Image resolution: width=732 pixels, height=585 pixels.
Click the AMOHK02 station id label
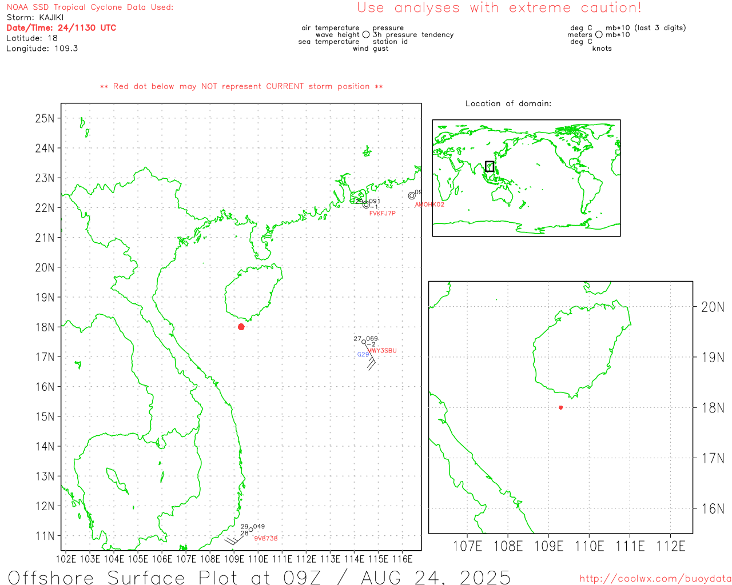pos(429,205)
